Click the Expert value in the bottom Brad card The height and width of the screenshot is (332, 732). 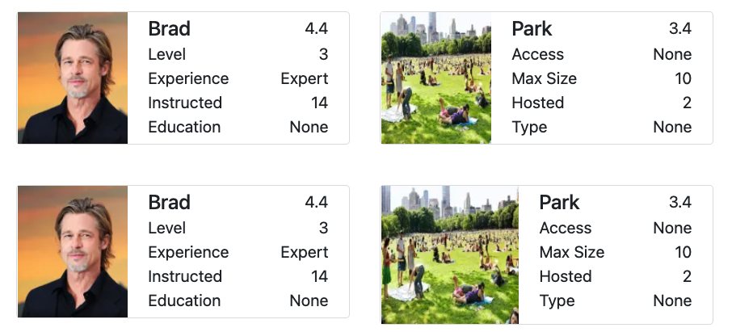click(x=305, y=253)
